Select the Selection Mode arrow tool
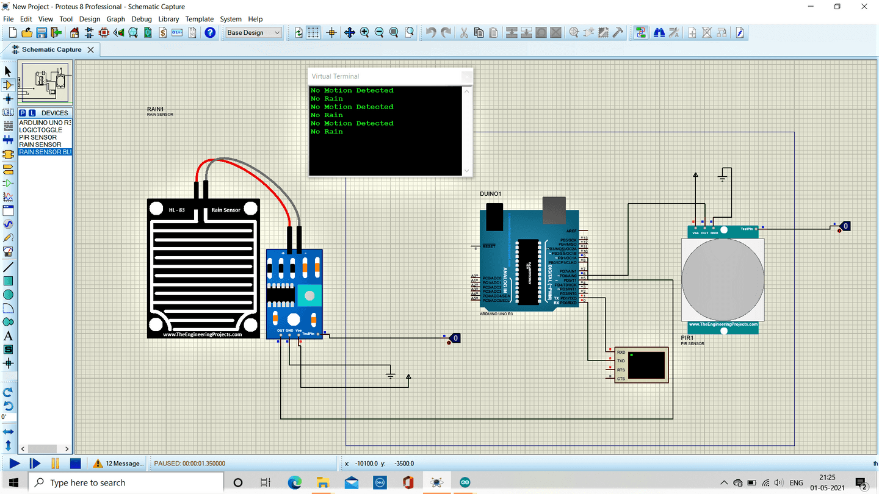 (8, 71)
